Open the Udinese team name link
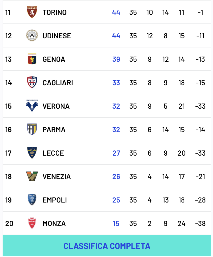Image resolution: width=213 pixels, height=257 pixels. (57, 36)
